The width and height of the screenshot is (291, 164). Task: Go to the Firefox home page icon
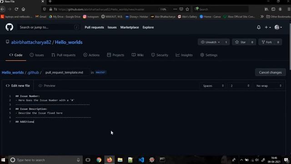point(23,9)
